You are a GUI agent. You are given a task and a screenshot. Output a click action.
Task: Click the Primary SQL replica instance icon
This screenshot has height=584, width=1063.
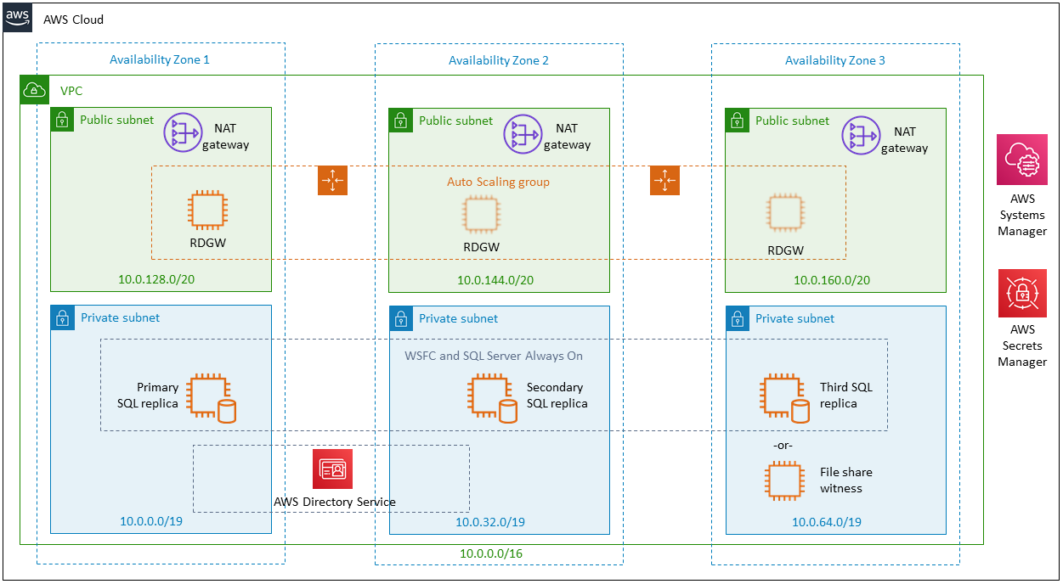tap(210, 397)
